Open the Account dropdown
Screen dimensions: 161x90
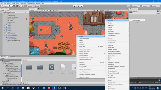[x=136, y=6]
